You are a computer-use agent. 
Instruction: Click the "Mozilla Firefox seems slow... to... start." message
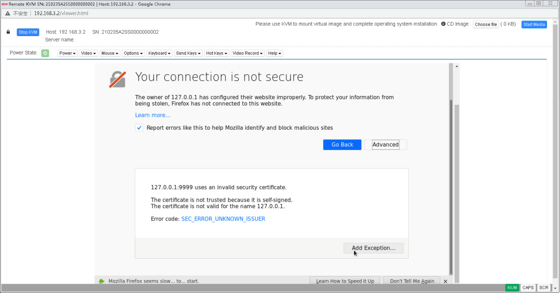tap(154, 281)
